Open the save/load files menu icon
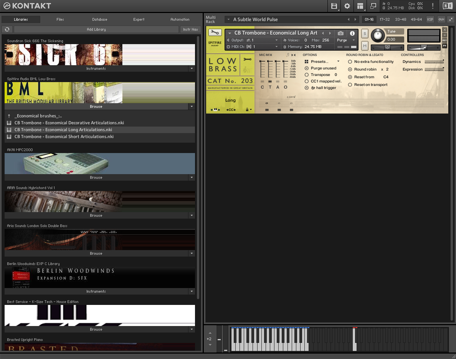 coord(334,6)
